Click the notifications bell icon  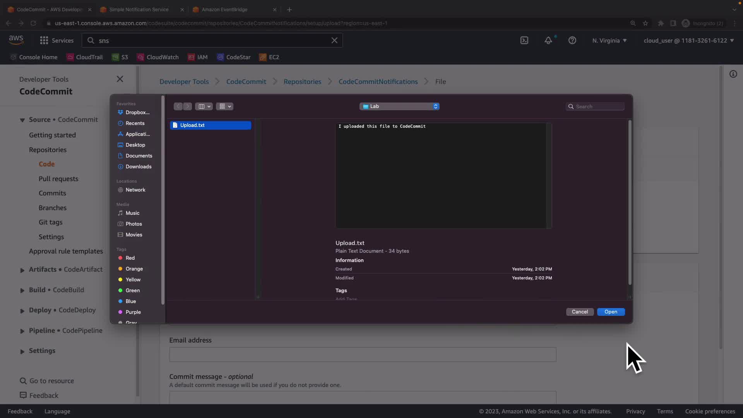click(548, 40)
